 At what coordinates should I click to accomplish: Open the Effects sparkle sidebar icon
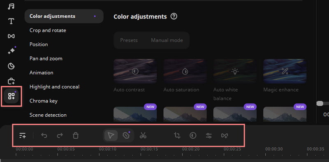12,51
